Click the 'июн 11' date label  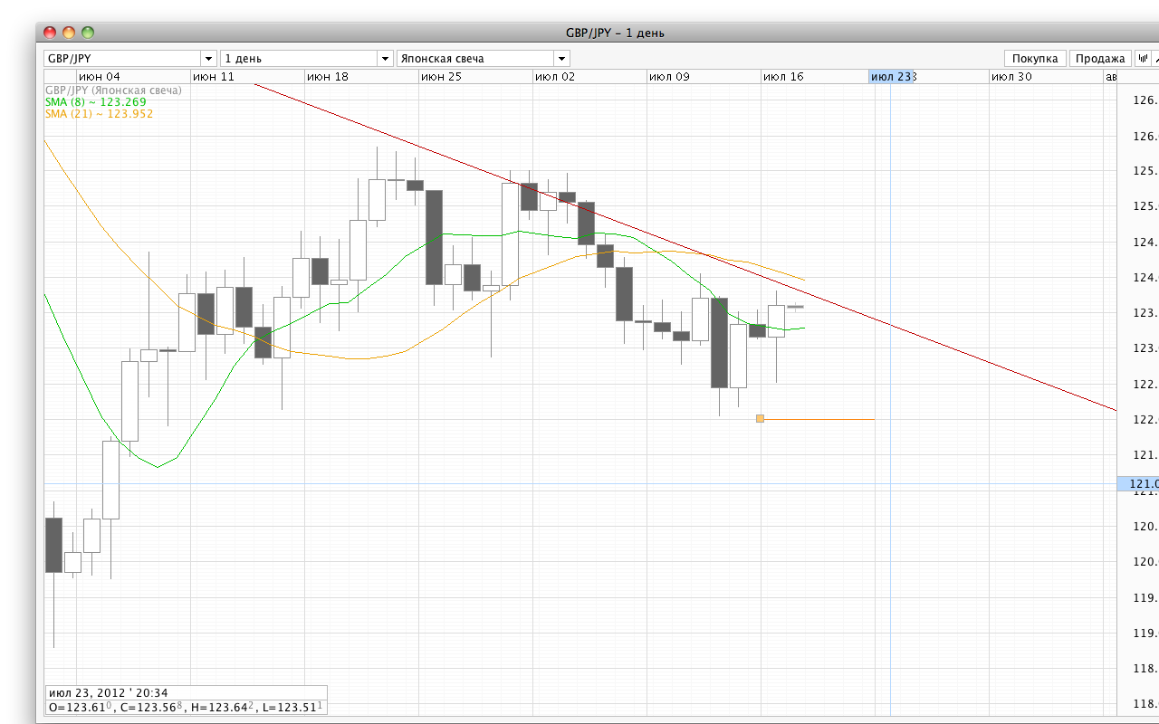point(214,77)
